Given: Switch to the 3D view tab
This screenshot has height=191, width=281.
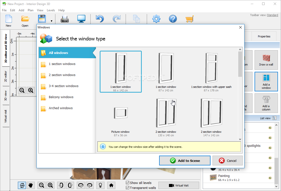Looking at the screenshot, I should (x=6, y=96).
